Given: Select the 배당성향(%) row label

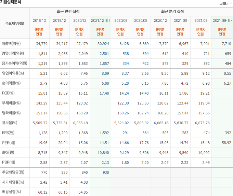Looking at the screenshot, I should [11, 192].
